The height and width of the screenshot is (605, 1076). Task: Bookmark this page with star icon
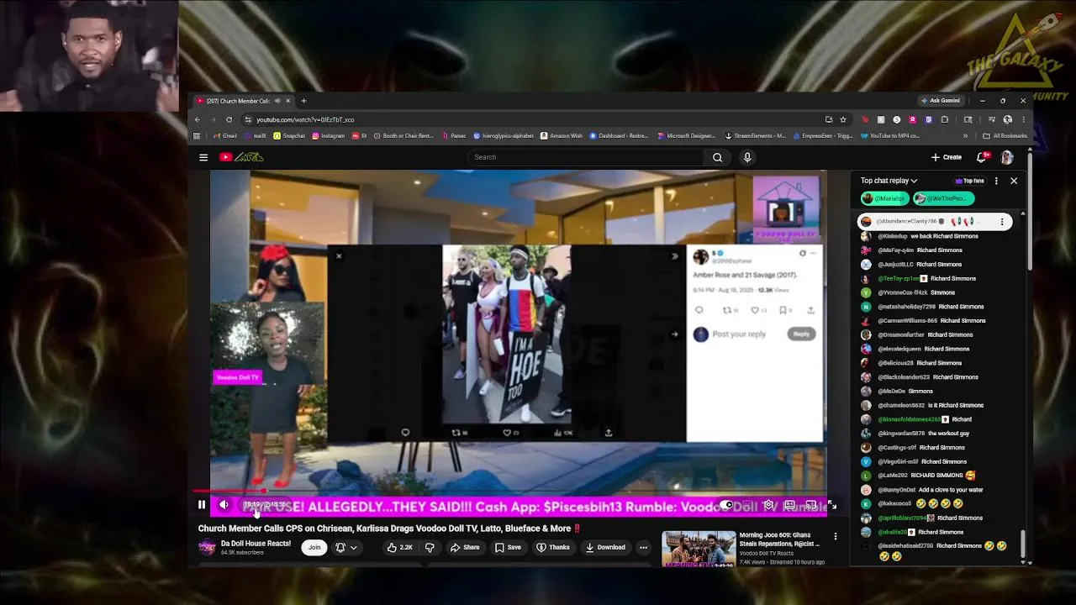(x=843, y=119)
